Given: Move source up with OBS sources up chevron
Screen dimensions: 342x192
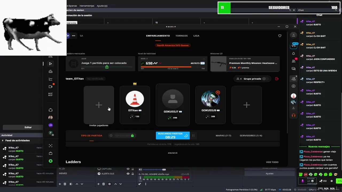Looking at the screenshot, I should [115, 184].
